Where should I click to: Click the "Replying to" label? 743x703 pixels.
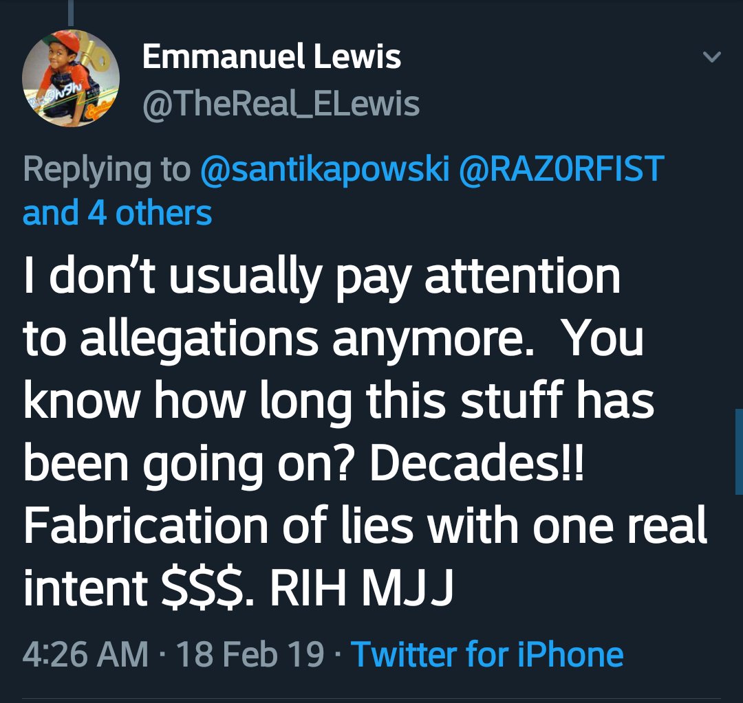[107, 170]
